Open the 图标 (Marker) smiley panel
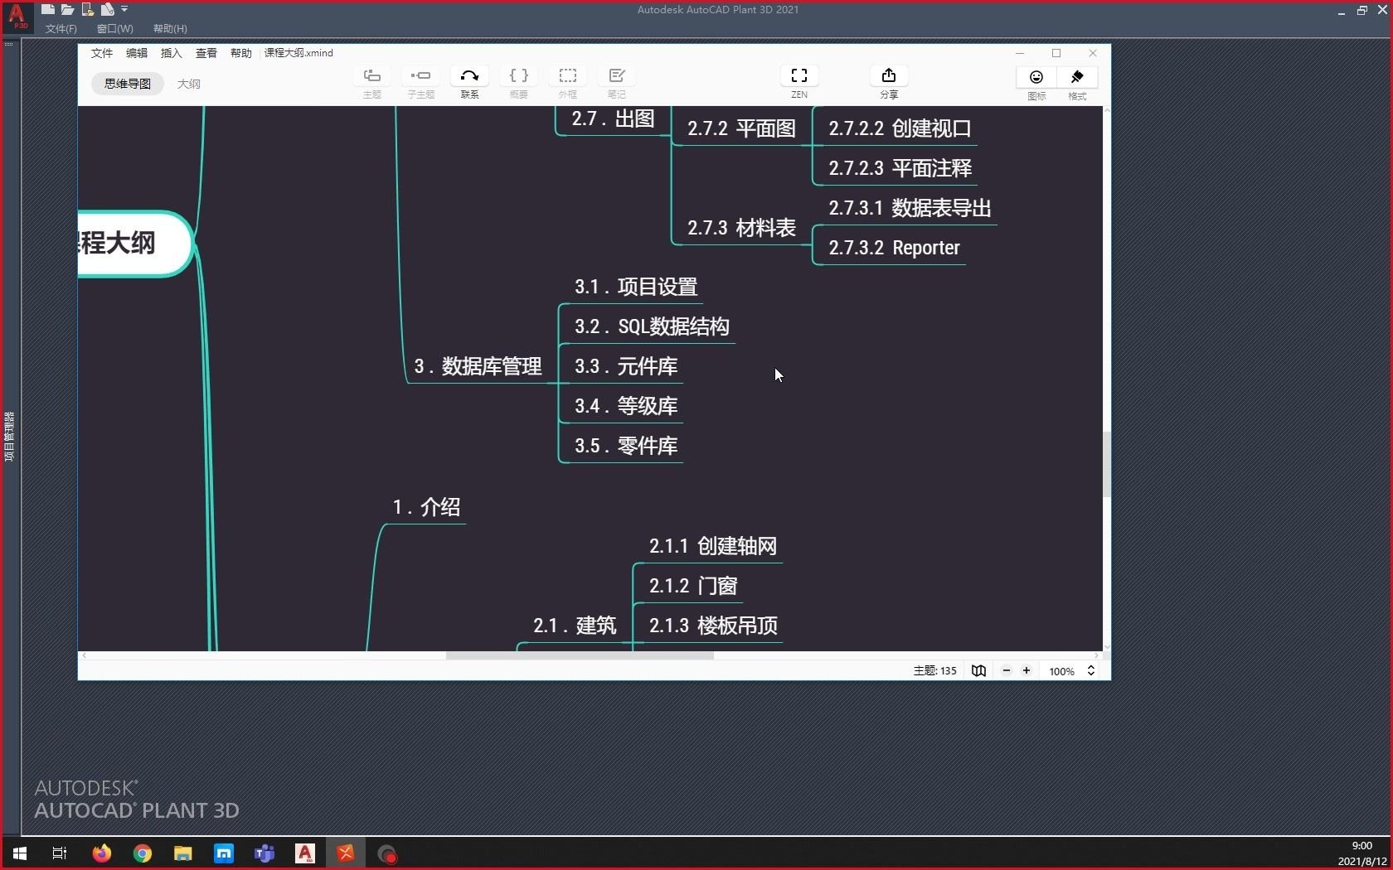 tap(1036, 77)
